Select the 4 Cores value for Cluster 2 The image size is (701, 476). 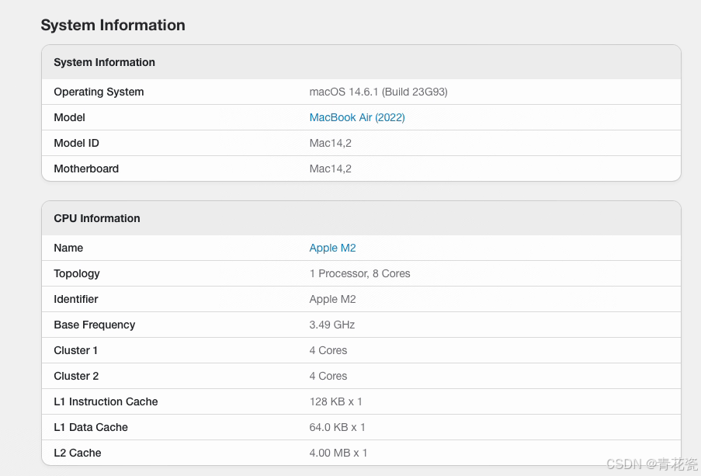(328, 376)
